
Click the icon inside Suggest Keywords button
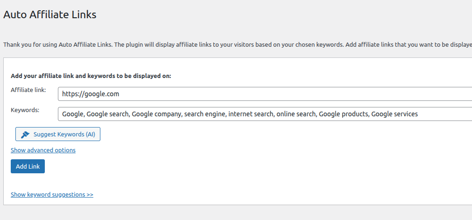tap(25, 135)
